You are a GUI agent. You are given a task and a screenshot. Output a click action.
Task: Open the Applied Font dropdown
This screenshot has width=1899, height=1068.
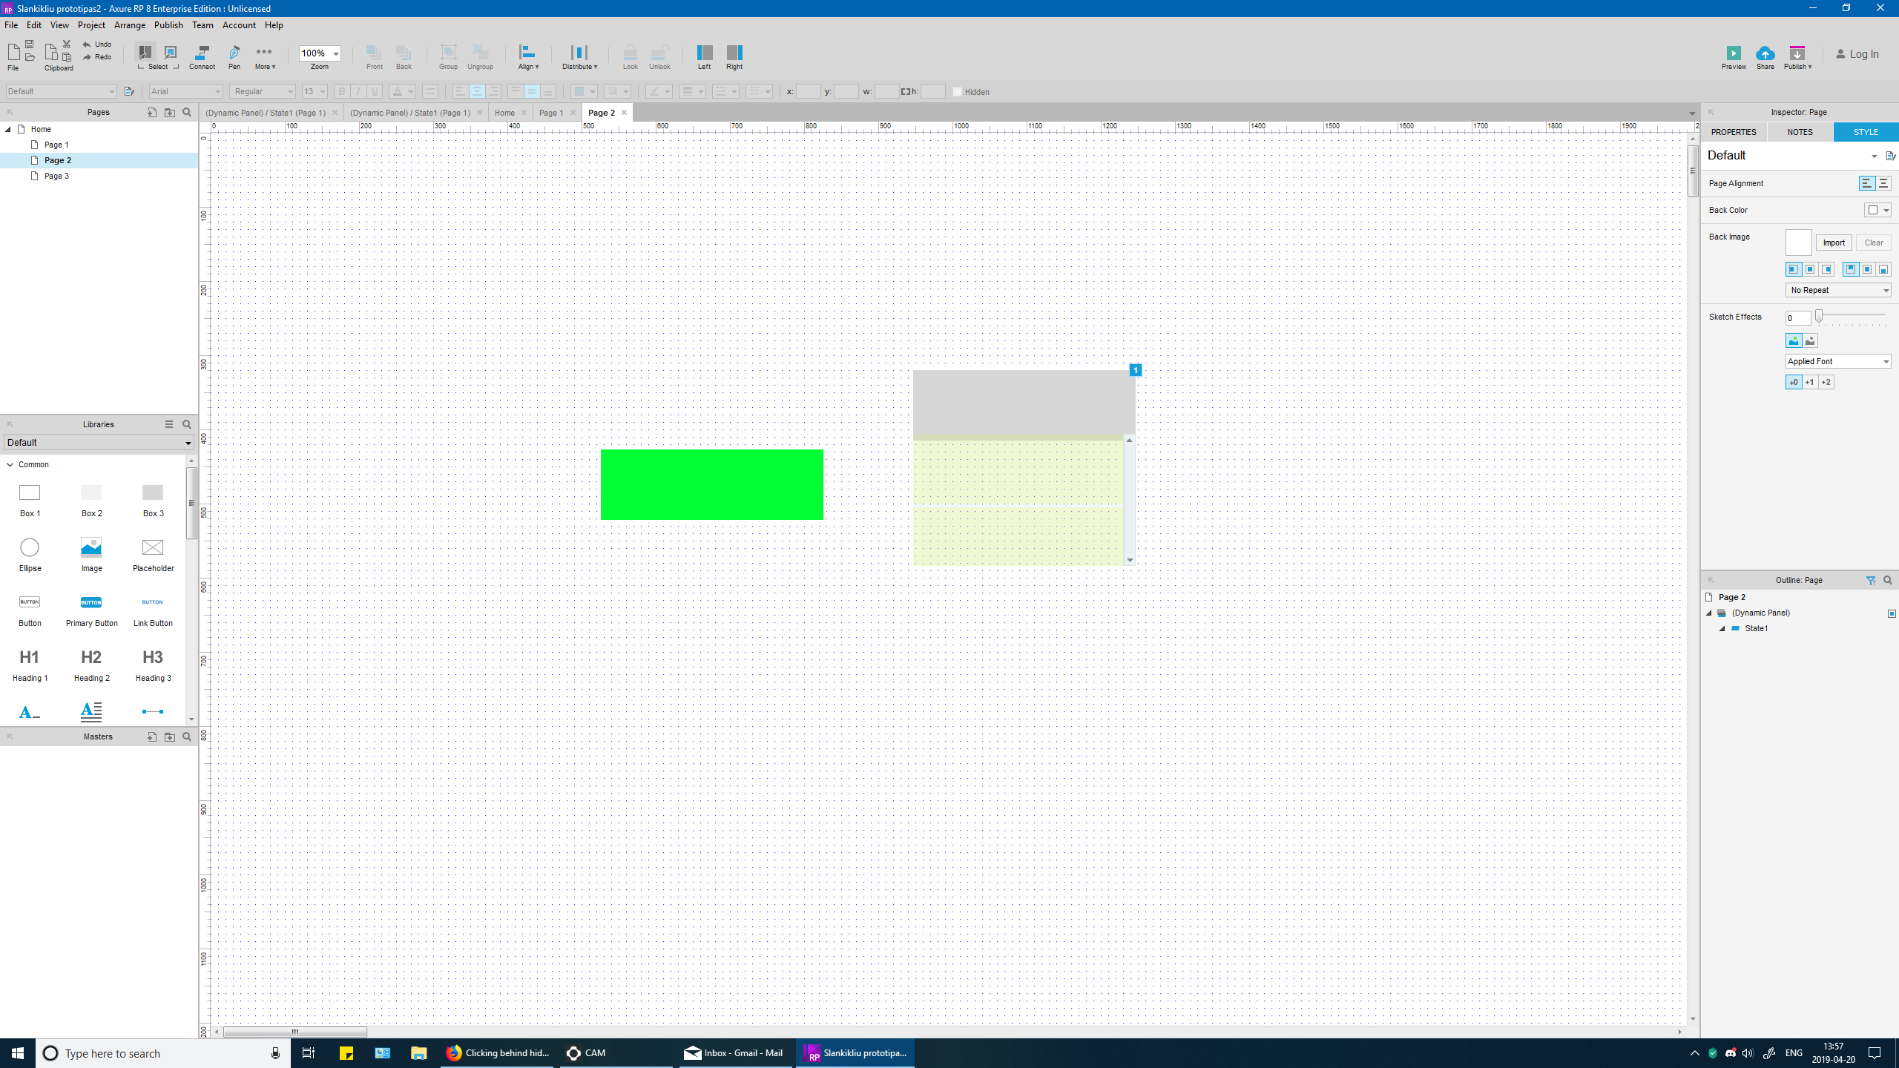point(1838,361)
